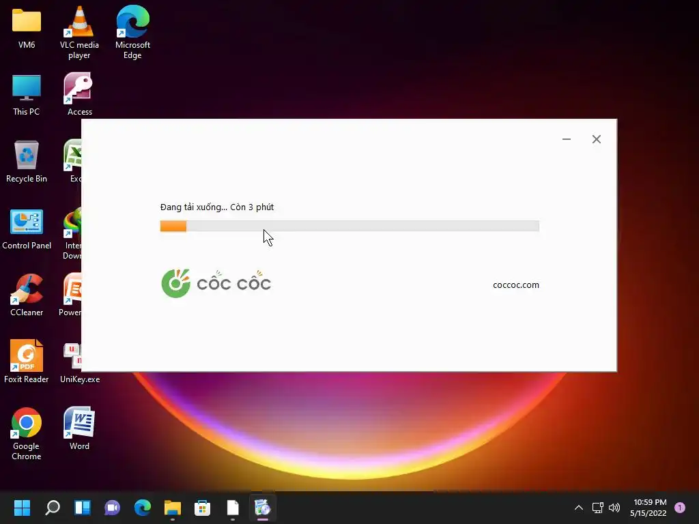699x524 pixels.
Task: Select the Access desktop shortcut
Action: coord(79,94)
